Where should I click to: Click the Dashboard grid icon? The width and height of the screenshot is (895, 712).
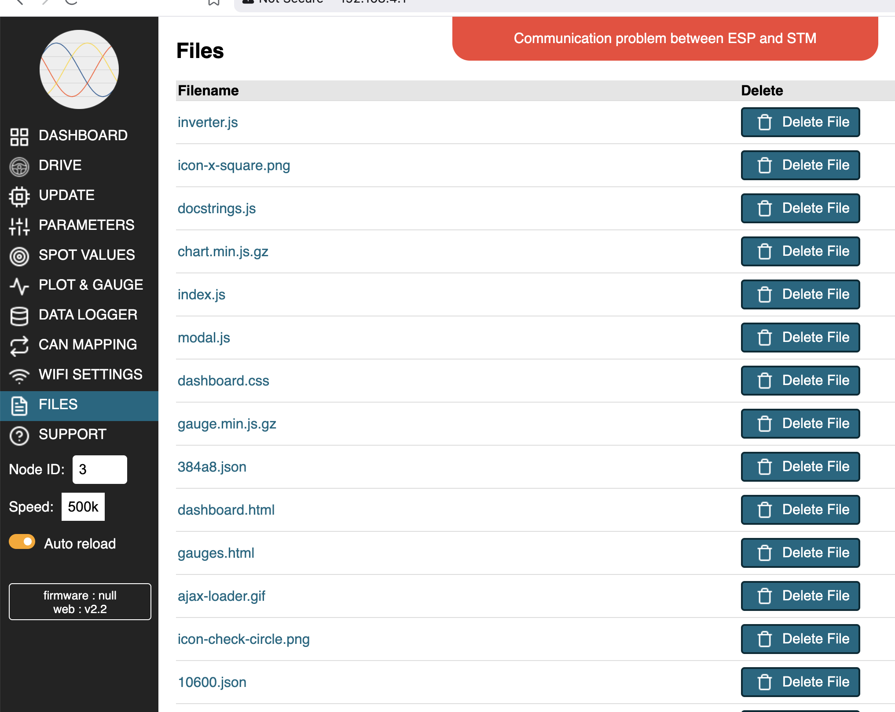click(19, 137)
